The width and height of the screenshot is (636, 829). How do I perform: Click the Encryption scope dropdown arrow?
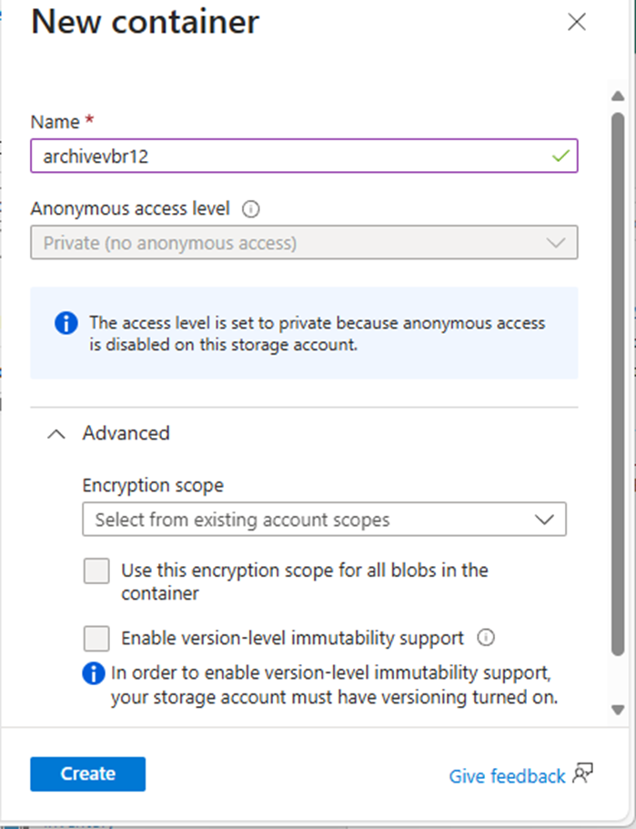click(544, 520)
